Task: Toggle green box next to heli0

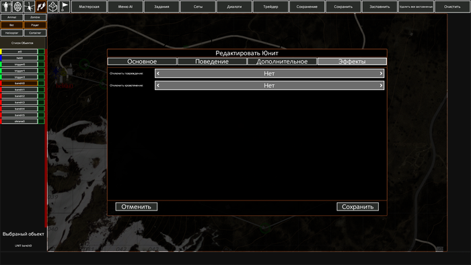Action: point(41,58)
